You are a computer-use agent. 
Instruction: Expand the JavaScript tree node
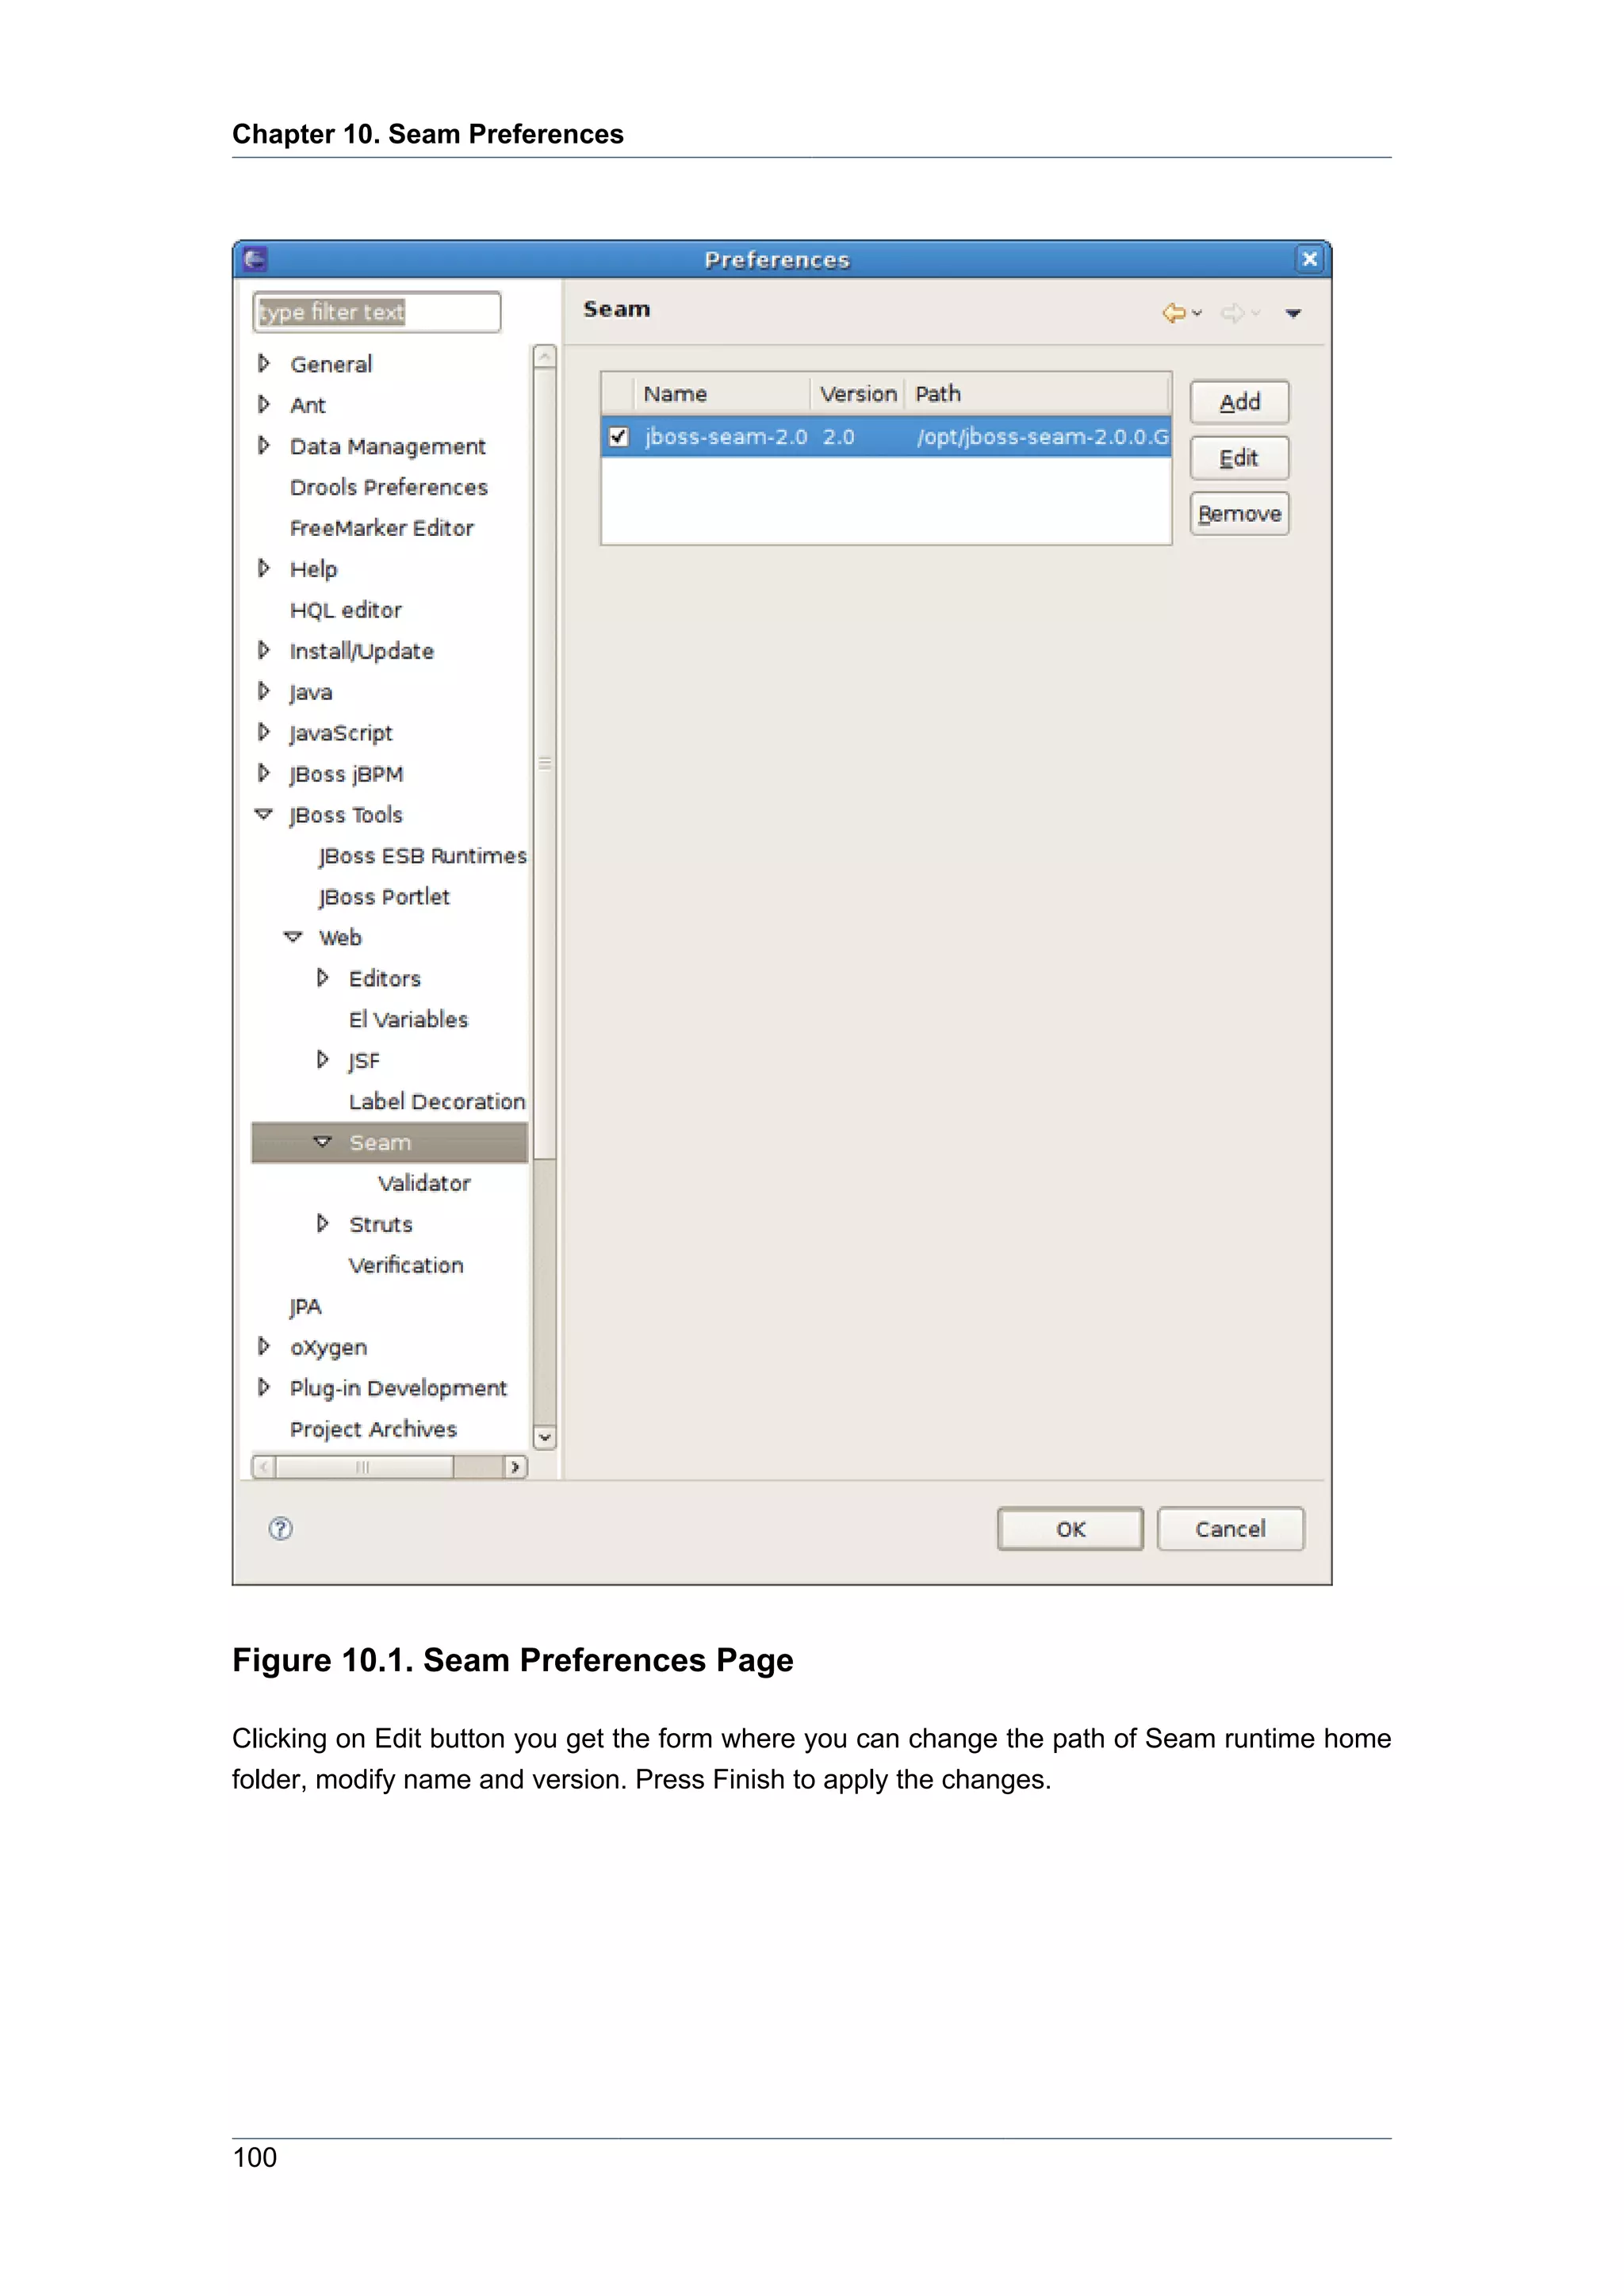click(264, 732)
